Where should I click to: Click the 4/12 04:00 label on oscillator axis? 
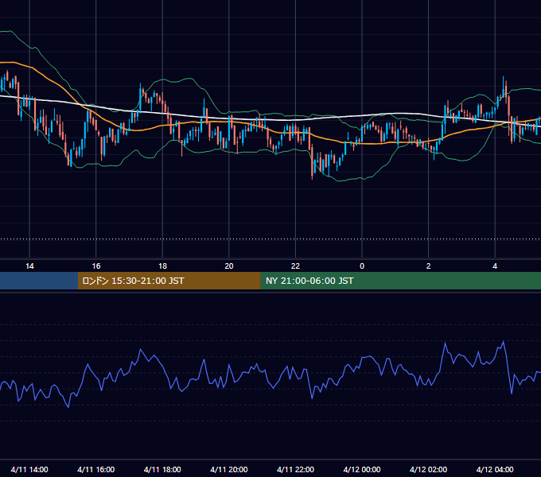coord(495,469)
